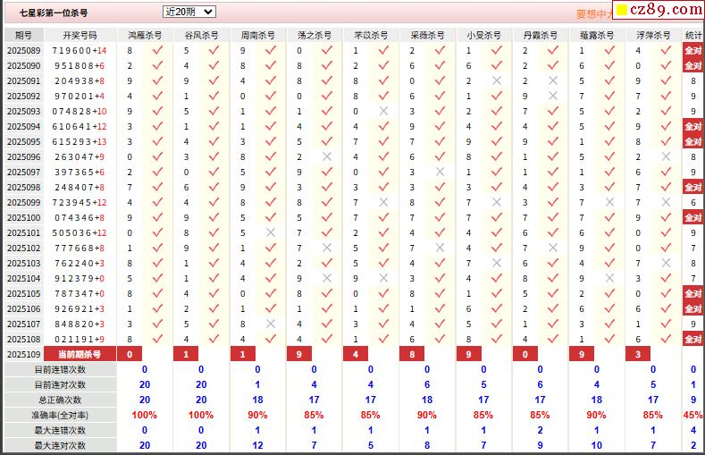Select the 期号 column header
The width and height of the screenshot is (705, 455).
[x=24, y=35]
